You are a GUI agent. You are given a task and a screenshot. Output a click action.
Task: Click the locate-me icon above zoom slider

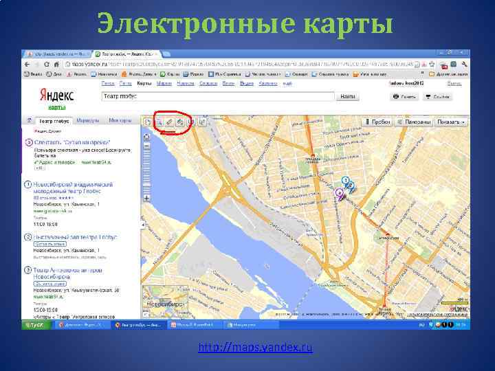pos(147,137)
